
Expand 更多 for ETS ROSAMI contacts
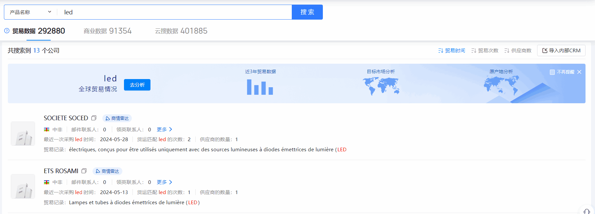164,182
